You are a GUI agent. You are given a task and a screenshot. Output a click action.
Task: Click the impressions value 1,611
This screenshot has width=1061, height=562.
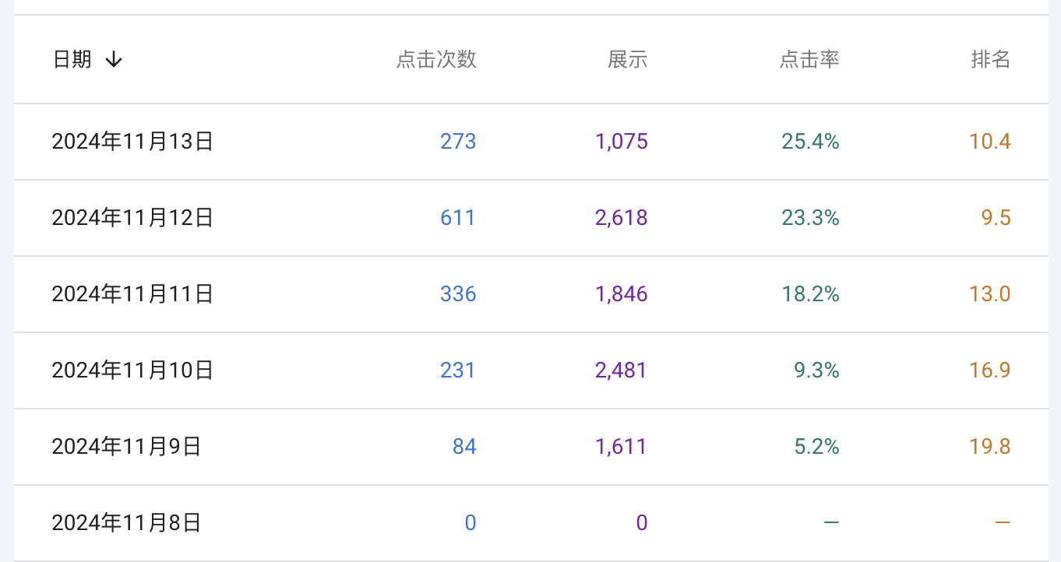(x=622, y=447)
